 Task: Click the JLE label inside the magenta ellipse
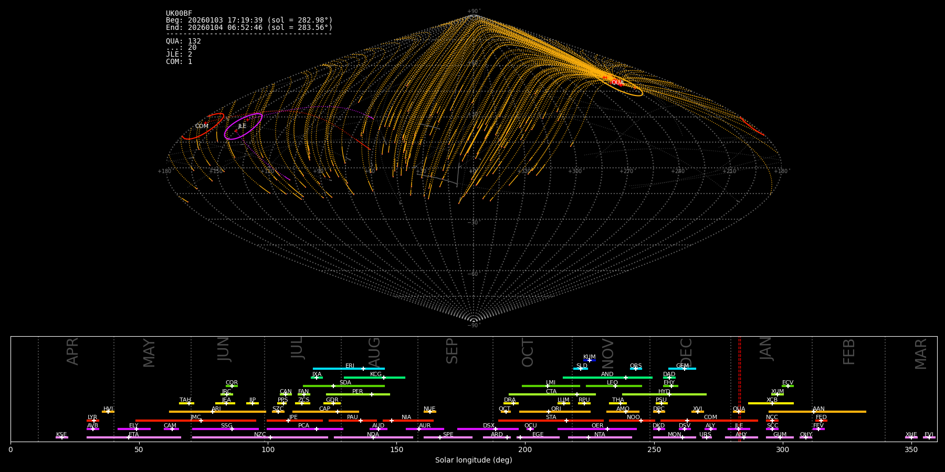tap(242, 126)
